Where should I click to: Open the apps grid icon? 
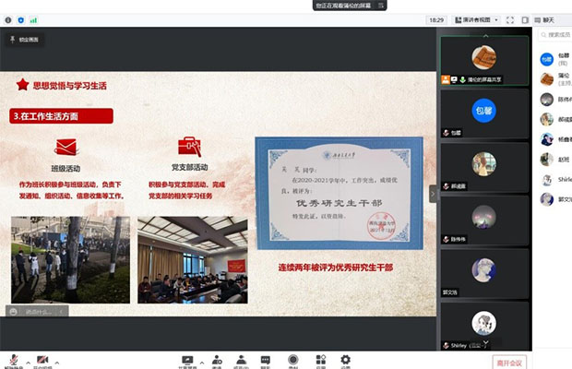coord(320,360)
